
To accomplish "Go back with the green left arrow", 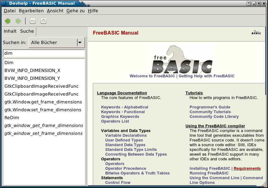I will [x=8, y=21].
